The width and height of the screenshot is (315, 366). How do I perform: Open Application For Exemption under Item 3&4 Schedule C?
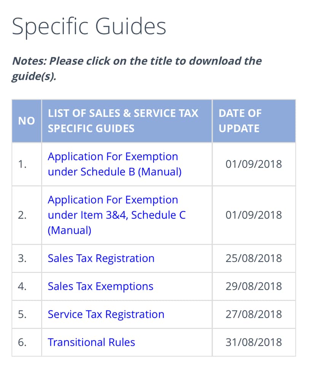tap(116, 215)
